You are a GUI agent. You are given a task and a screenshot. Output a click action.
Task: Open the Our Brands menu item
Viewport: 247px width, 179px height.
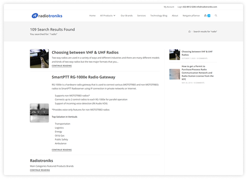127,16
